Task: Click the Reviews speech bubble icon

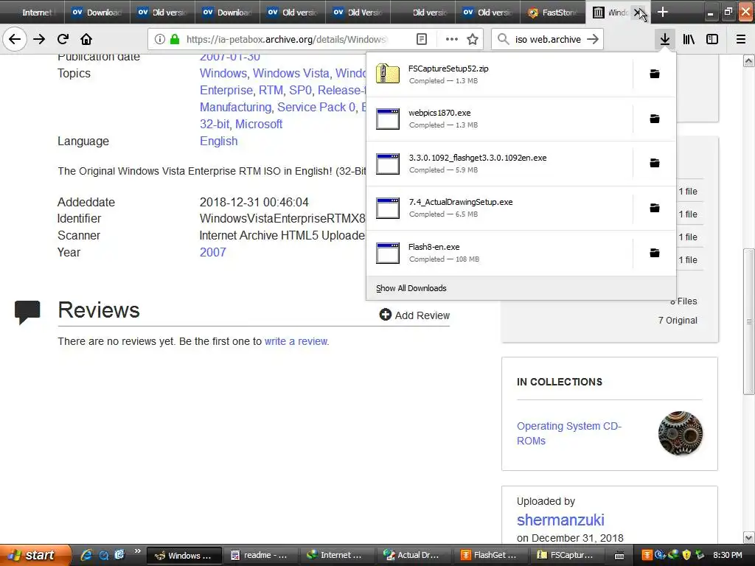Action: (27, 312)
